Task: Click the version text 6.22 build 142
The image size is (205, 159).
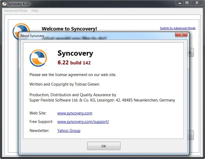Action: pos(74,63)
